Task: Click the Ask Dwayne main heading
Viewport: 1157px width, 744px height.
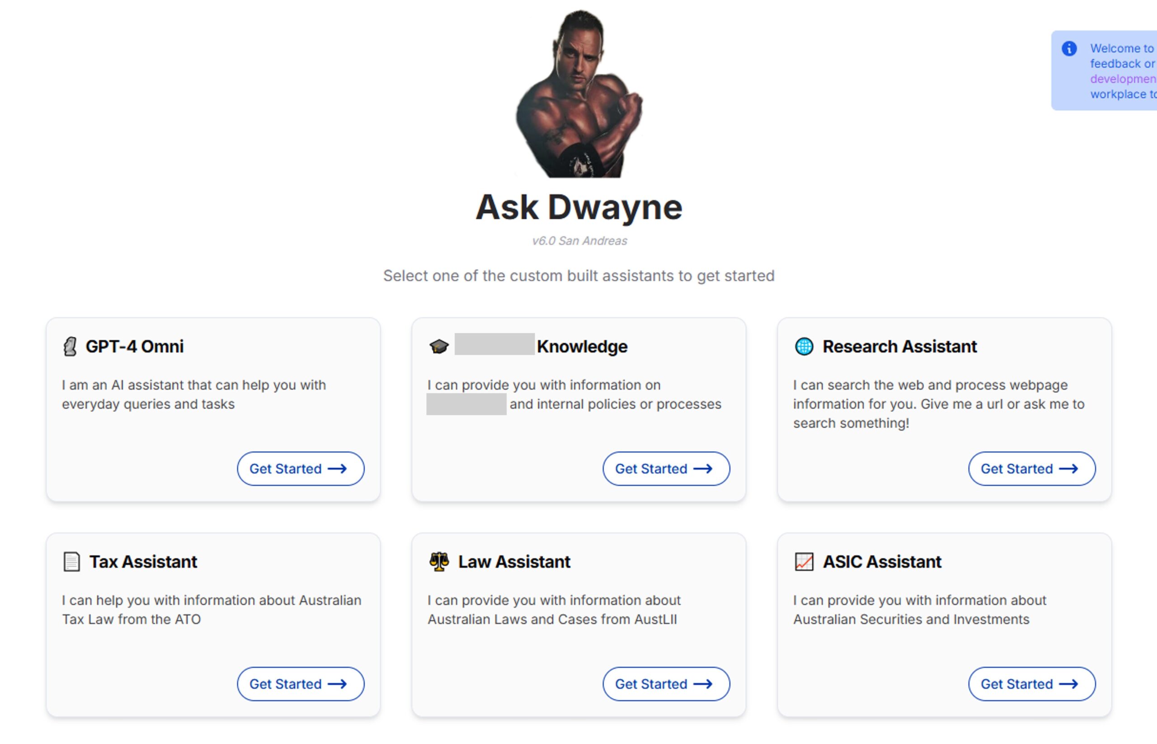Action: tap(579, 207)
